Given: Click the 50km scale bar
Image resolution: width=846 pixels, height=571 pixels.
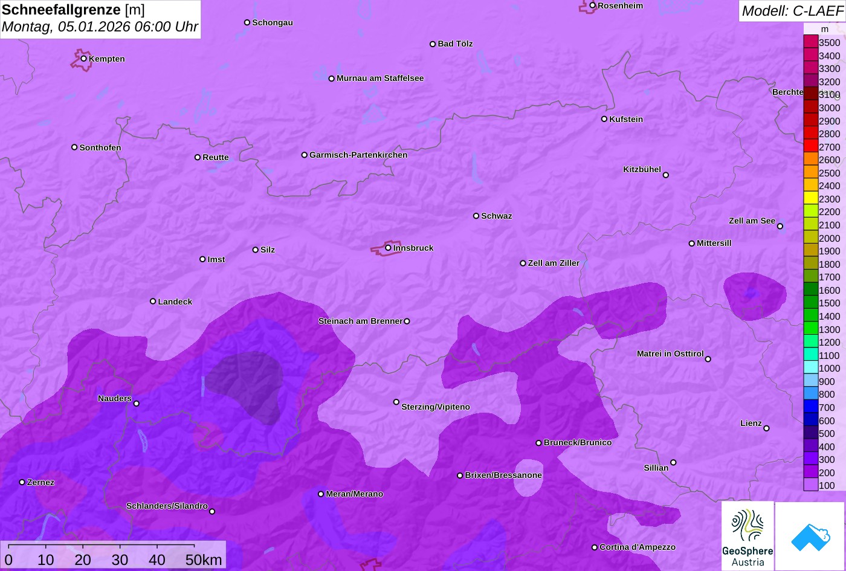Looking at the screenshot, I should point(113,555).
